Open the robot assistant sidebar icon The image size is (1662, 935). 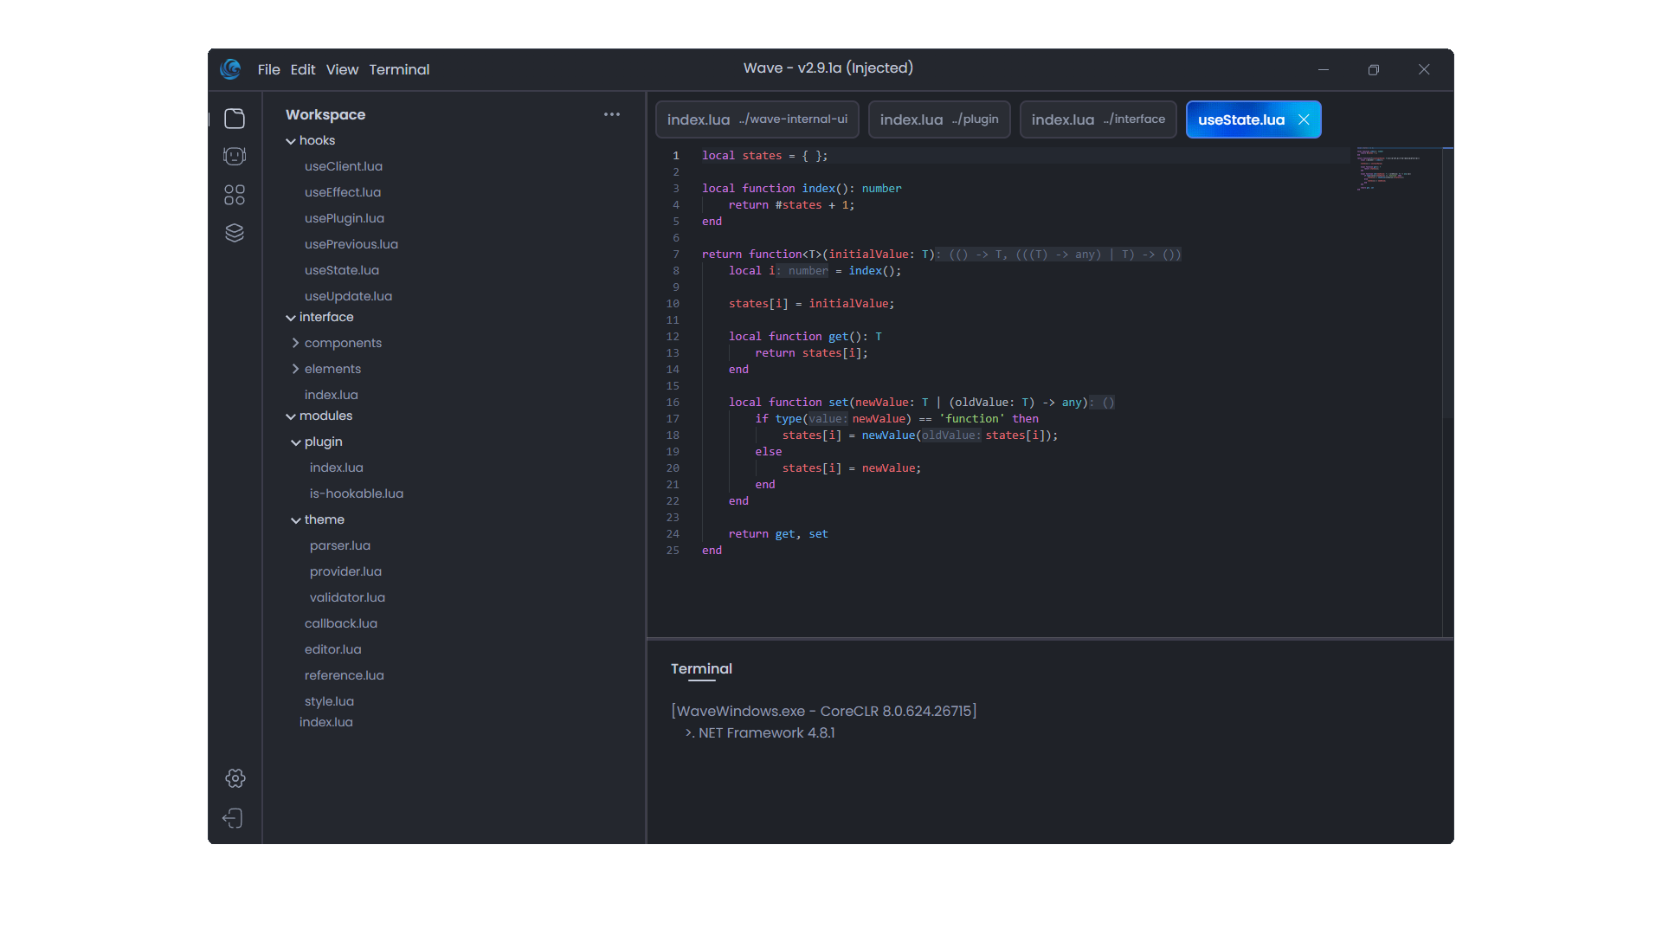(235, 156)
